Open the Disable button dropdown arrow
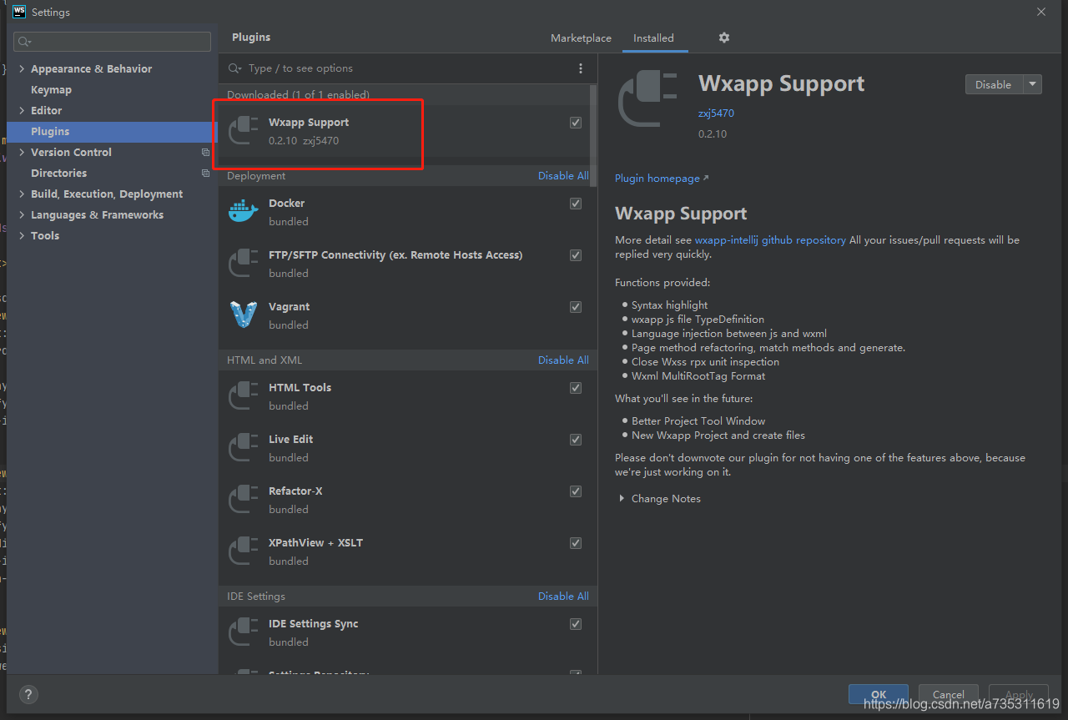The height and width of the screenshot is (720, 1068). [x=1033, y=84]
